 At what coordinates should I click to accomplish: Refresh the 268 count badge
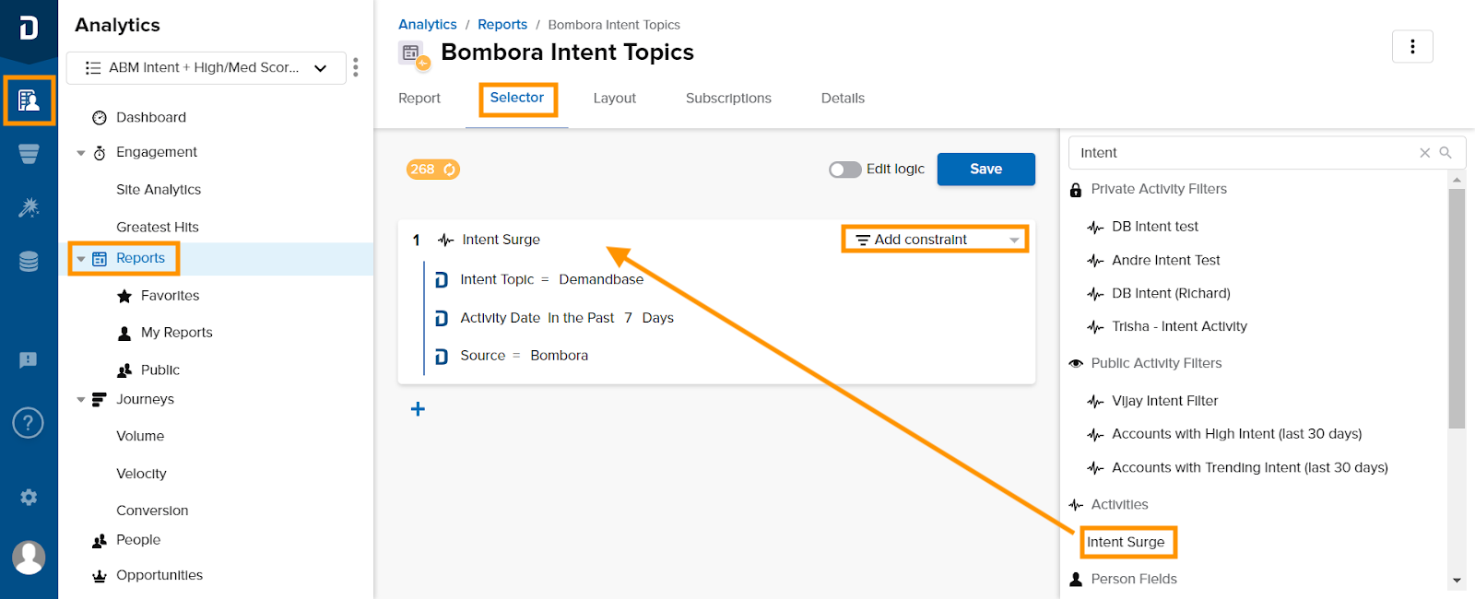tap(450, 170)
